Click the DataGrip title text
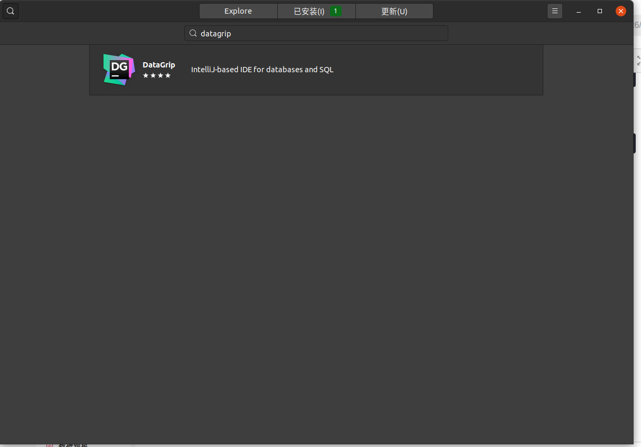 pos(158,64)
